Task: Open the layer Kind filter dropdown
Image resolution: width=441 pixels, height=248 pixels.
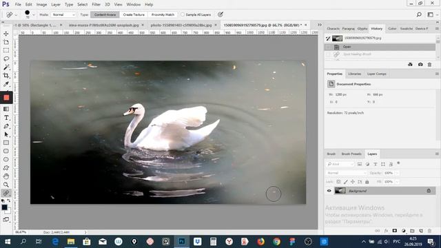Action: click(340, 164)
